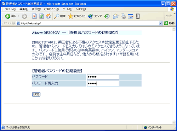Click the 【管理者パスワードの初期設定】 section title

pos(57,71)
